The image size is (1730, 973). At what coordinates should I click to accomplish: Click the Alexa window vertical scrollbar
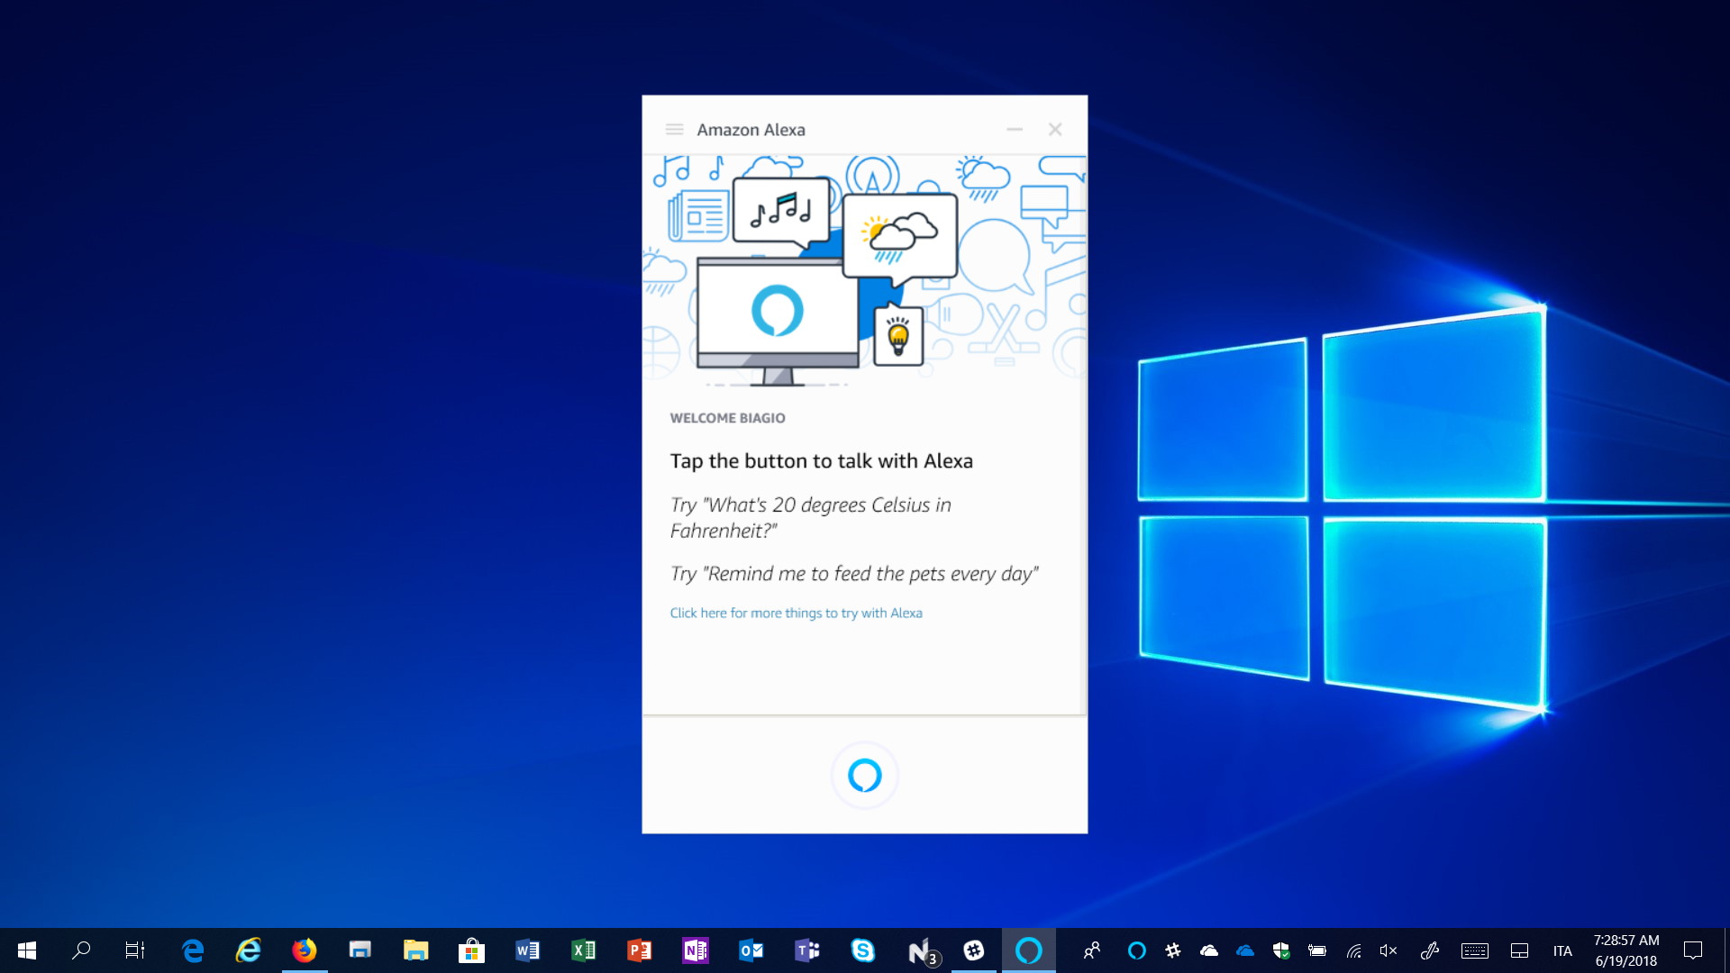[x=1083, y=434]
